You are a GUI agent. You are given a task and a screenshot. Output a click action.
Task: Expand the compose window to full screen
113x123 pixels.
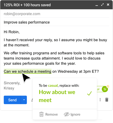pos(102,5)
